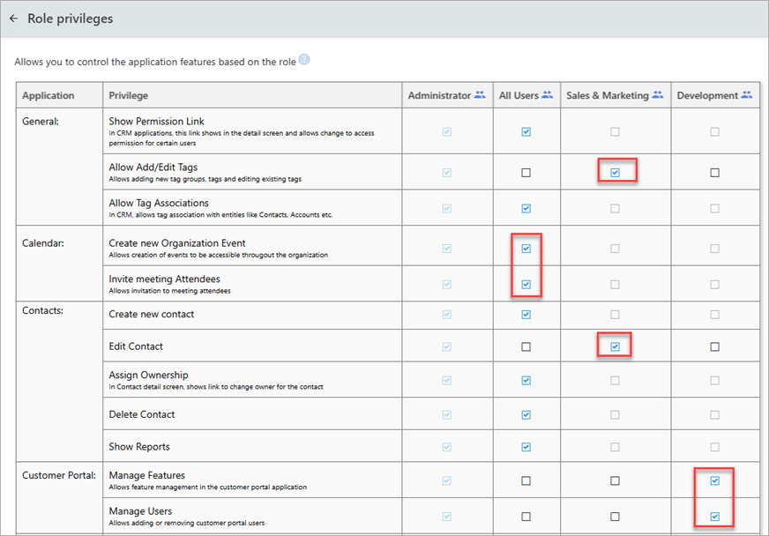Uncheck Assign Ownership for All Users
Screen dimensions: 769x536
pyautogui.click(x=526, y=381)
